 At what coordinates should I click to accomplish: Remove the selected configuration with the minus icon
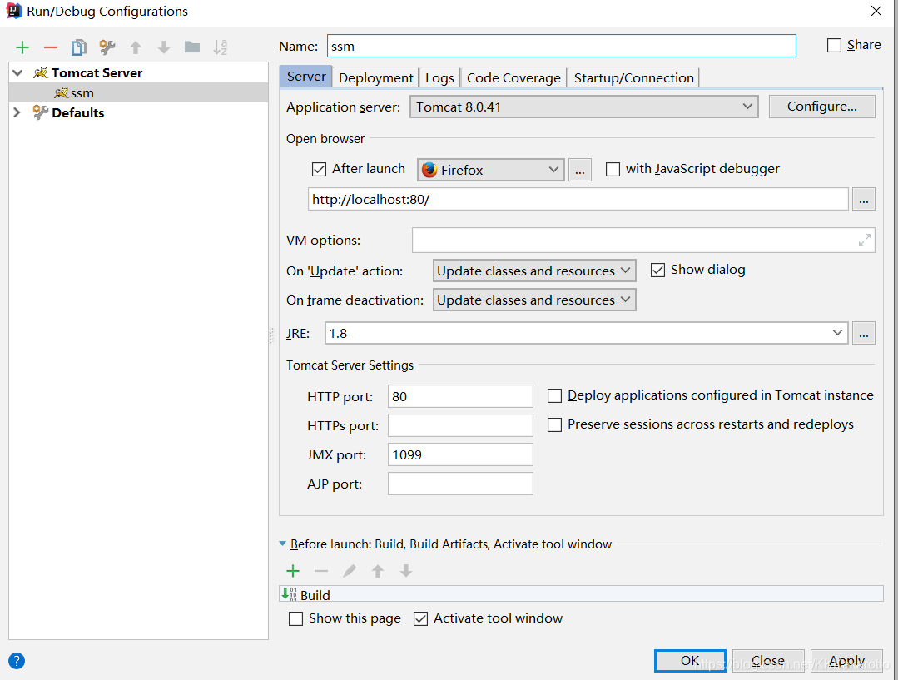coord(51,47)
